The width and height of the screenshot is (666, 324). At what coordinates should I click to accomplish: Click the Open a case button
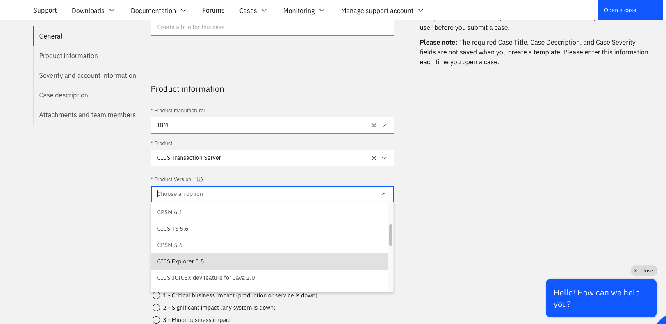[630, 10]
